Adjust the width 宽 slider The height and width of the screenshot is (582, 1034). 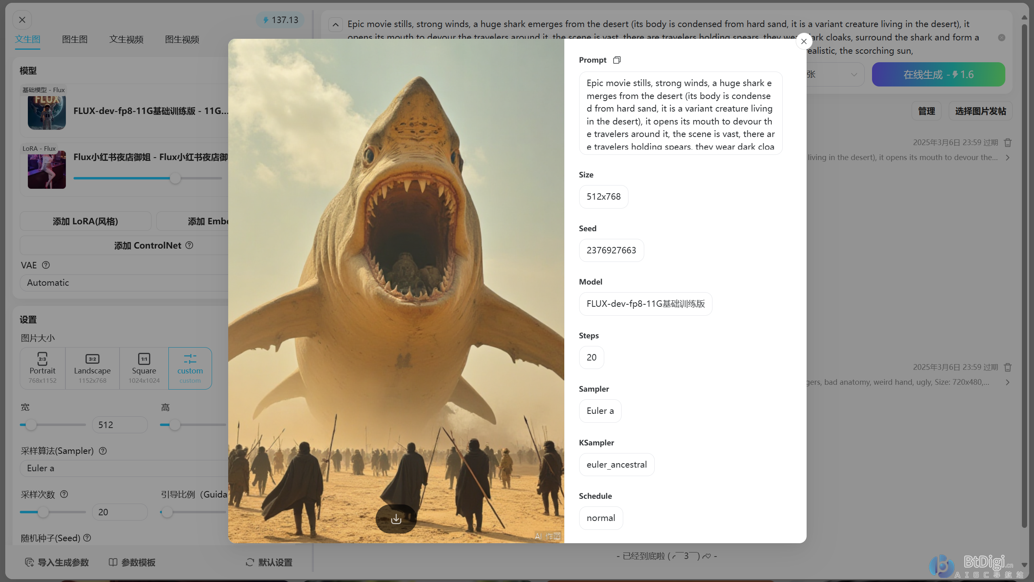pyautogui.click(x=31, y=425)
